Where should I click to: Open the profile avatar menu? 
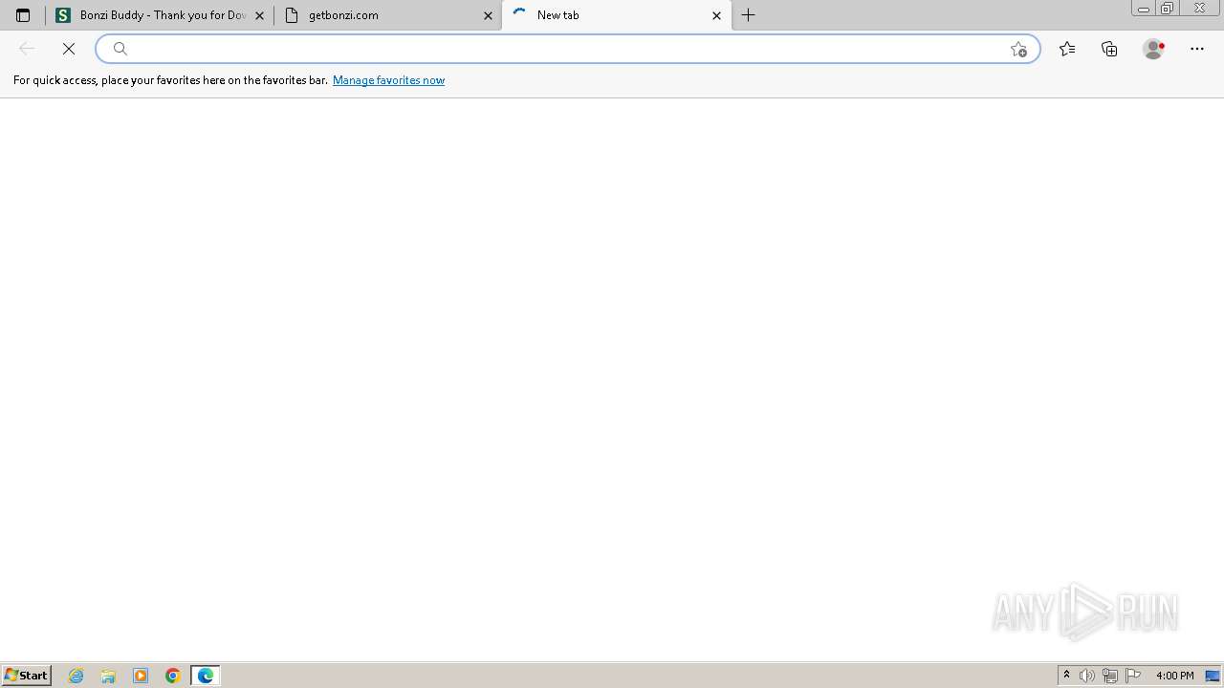pos(1153,49)
